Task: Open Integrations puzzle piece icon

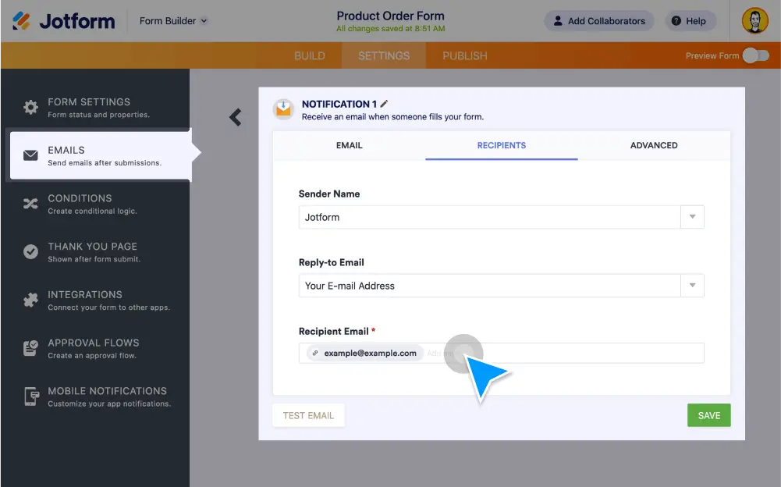Action: (30, 300)
